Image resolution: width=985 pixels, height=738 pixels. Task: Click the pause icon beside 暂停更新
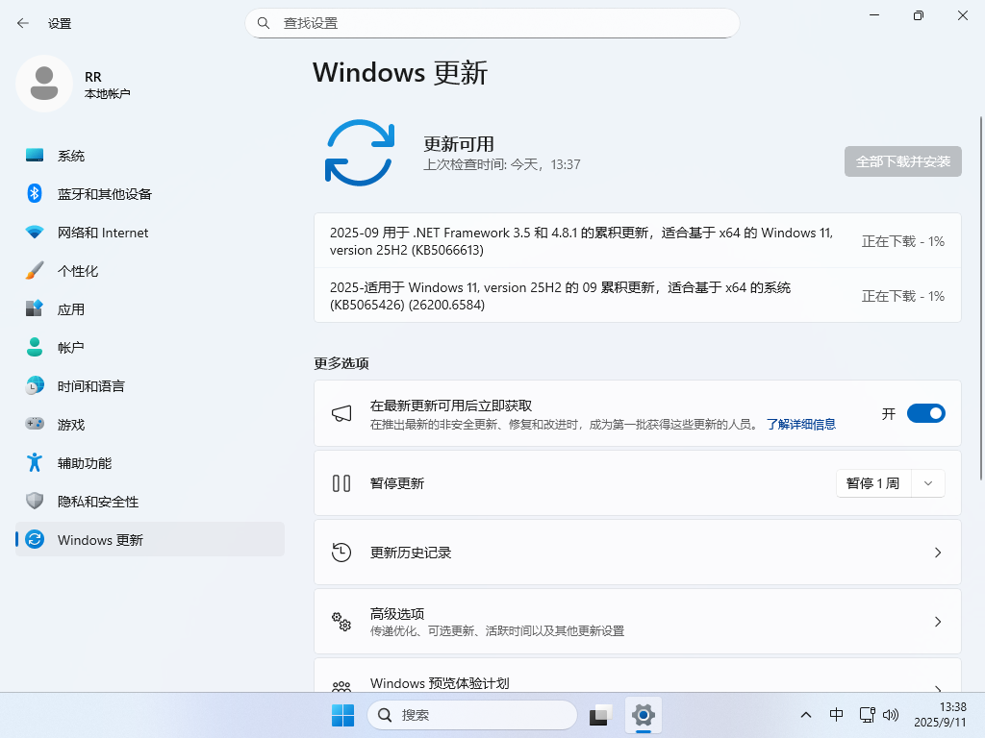(341, 483)
